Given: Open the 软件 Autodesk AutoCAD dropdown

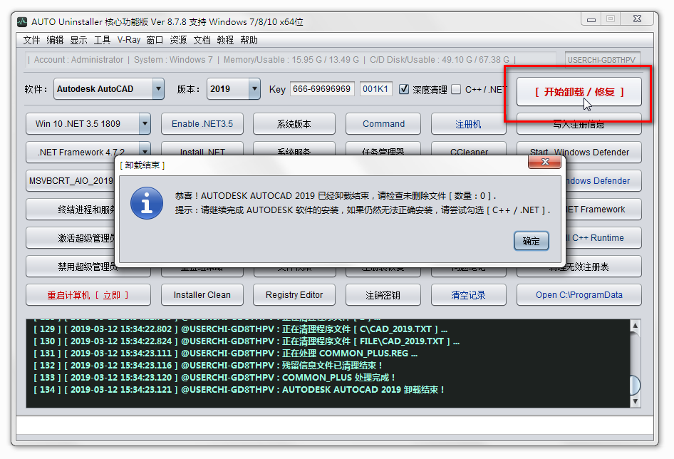Looking at the screenshot, I should (x=158, y=89).
